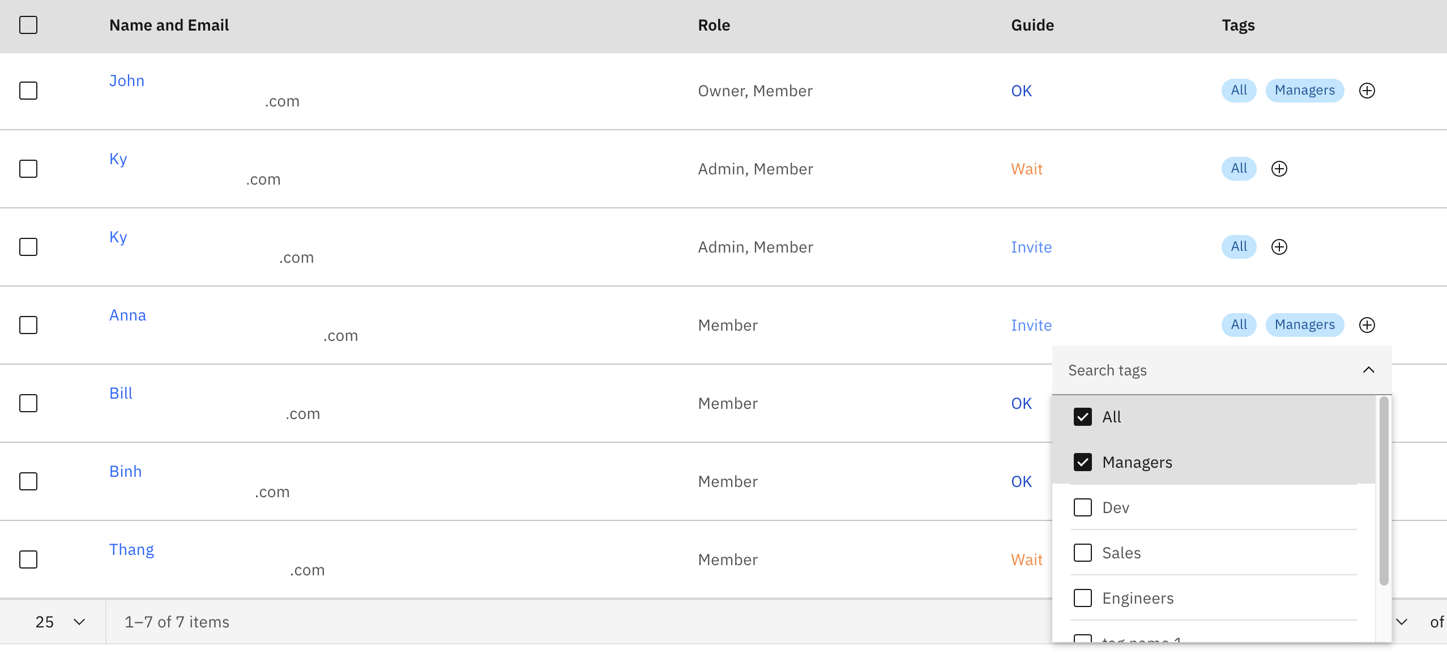Collapse the Search tags dropdown chevron
The height and width of the screenshot is (658, 1447).
point(1368,370)
